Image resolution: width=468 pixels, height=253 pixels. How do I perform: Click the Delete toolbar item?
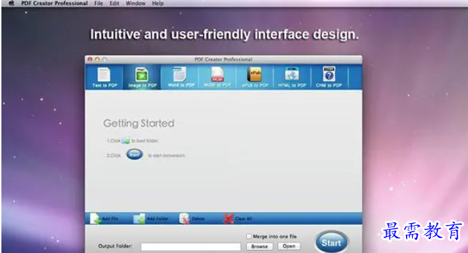tap(192, 219)
